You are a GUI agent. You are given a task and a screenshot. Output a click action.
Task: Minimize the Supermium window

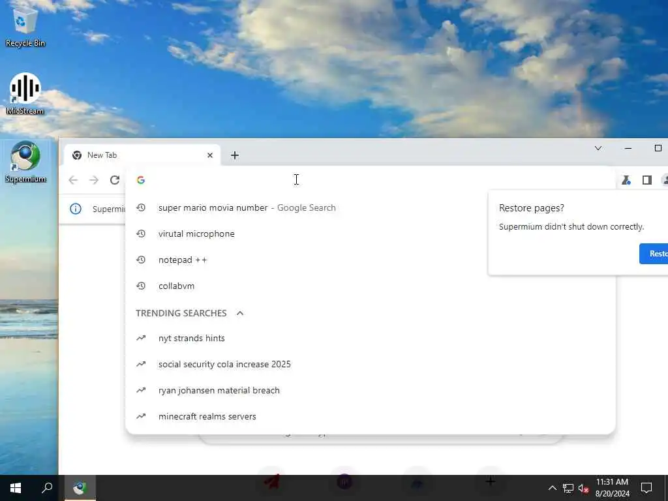point(628,148)
